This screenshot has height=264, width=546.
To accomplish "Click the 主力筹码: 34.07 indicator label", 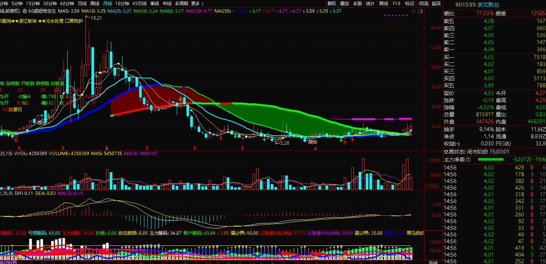I will [x=165, y=233].
